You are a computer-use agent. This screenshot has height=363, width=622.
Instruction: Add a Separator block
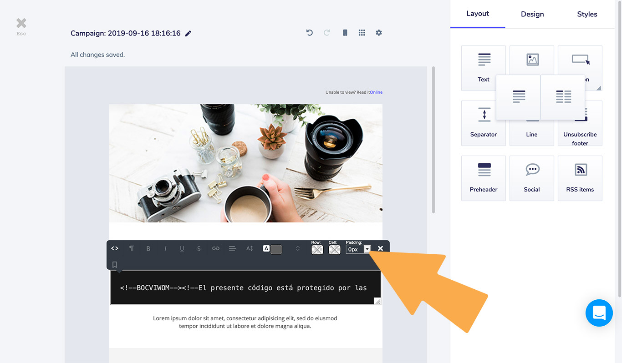click(484, 123)
